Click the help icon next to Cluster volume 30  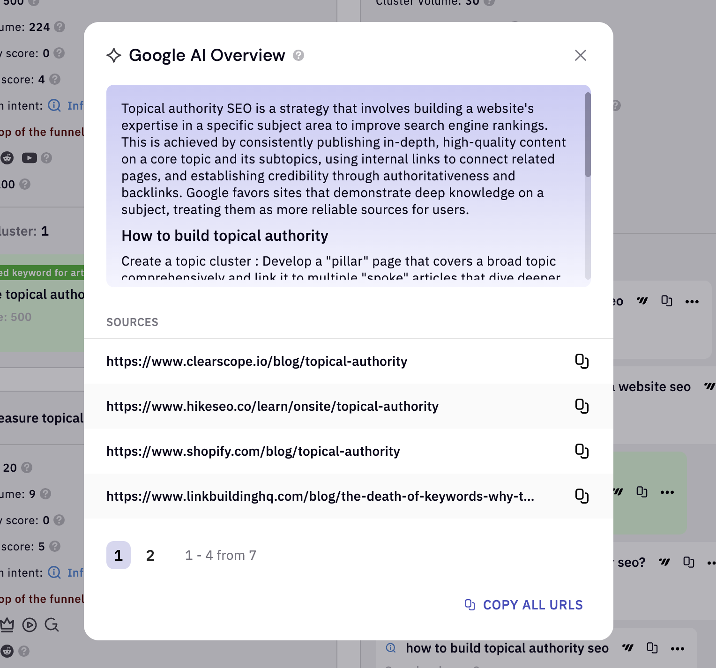(x=489, y=2)
